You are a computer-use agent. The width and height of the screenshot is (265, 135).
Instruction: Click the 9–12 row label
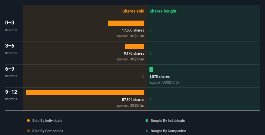click(x=11, y=92)
